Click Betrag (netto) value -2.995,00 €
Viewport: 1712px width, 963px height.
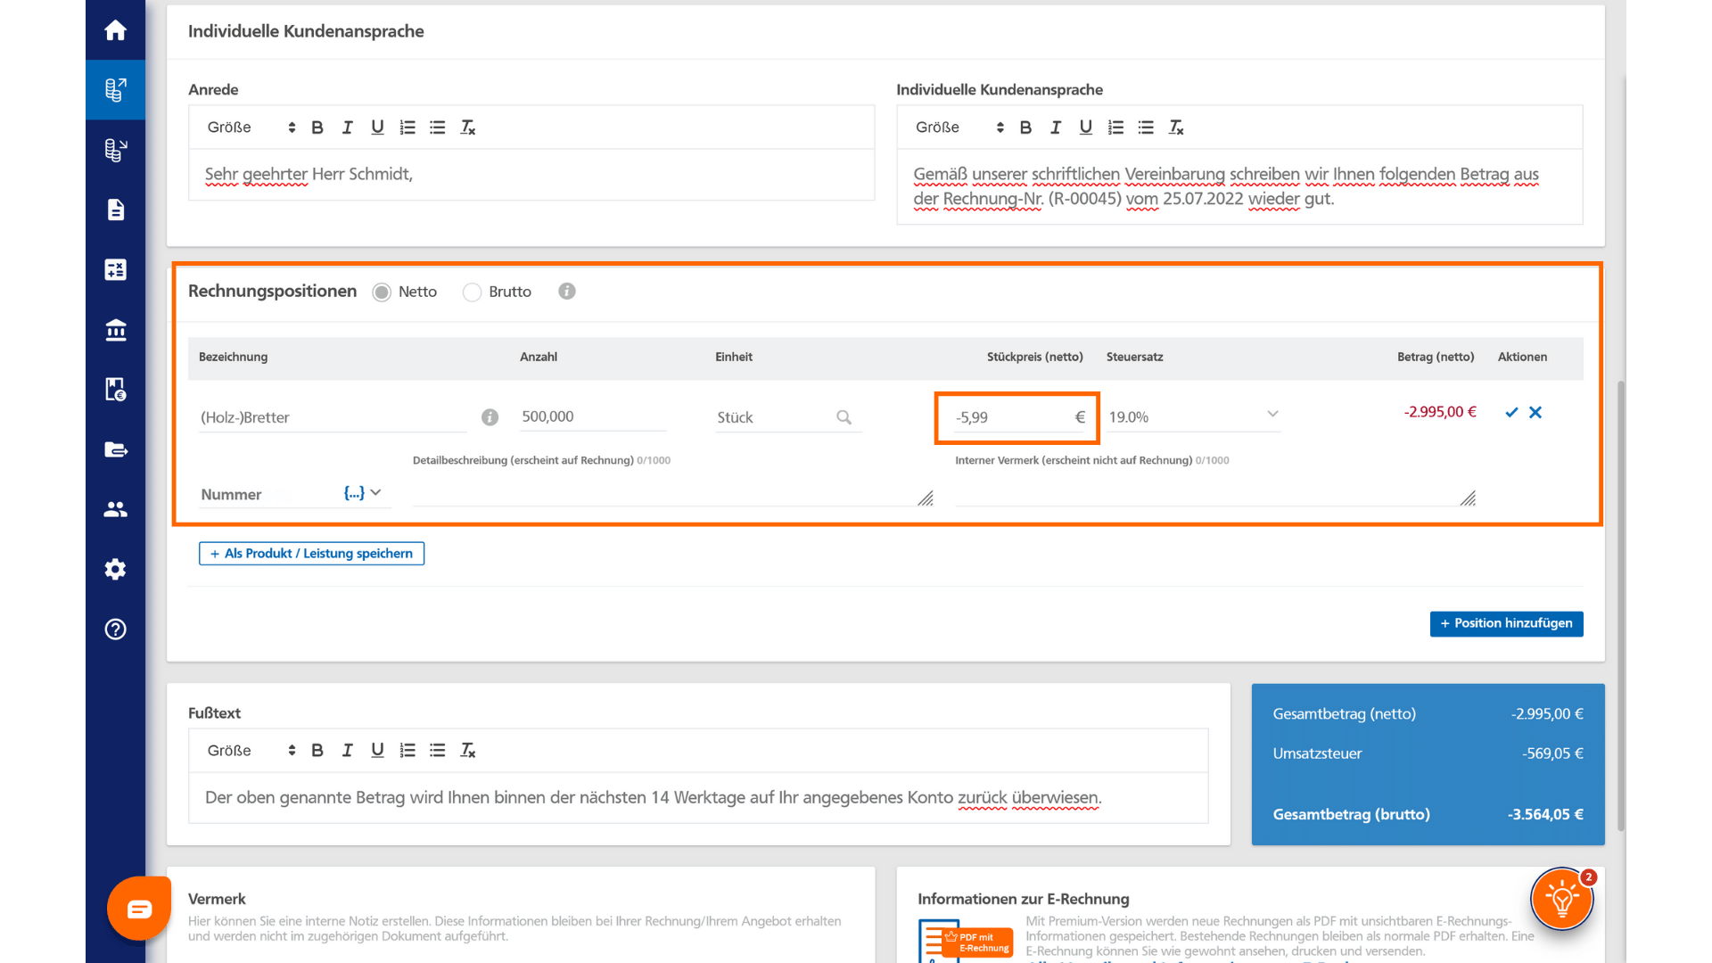click(x=1440, y=412)
